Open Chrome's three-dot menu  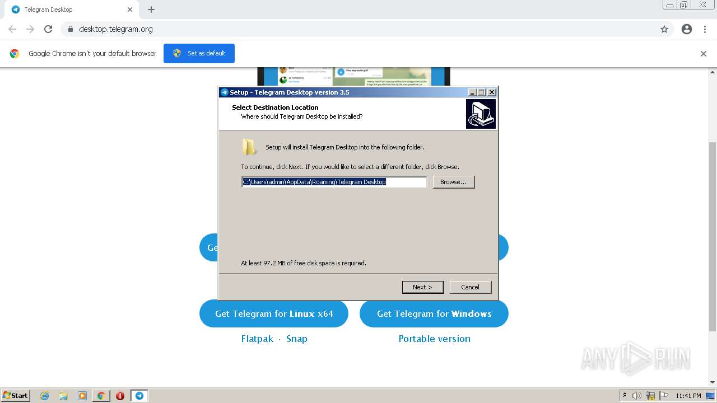pos(705,29)
